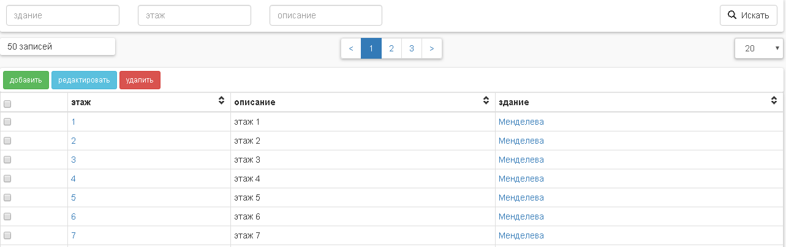The width and height of the screenshot is (786, 247).
Task: Open the page size dropdown showing 20
Action: [x=758, y=48]
